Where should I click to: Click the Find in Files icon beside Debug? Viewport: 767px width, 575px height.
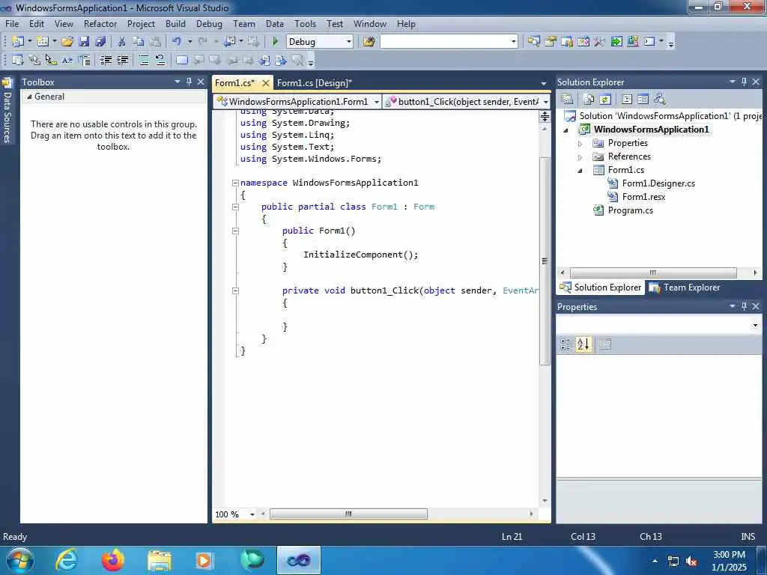[x=369, y=42]
